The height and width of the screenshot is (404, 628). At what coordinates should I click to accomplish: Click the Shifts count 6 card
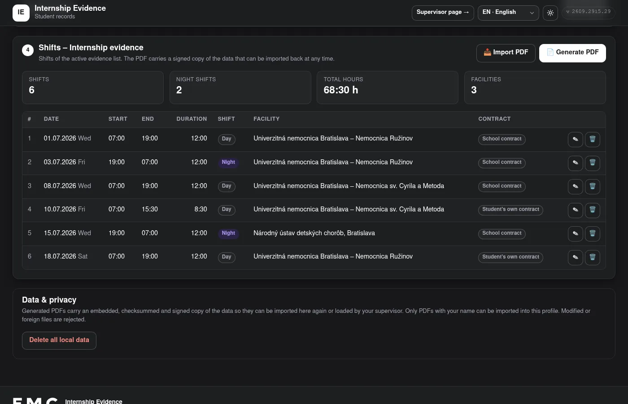[x=93, y=87]
